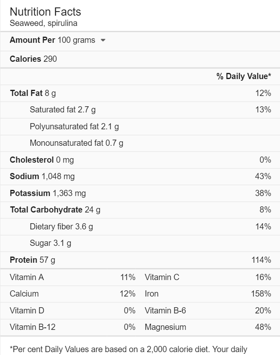Viewport: 280px width, 355px height.
Task: Click the Total Carbohydrate 24 g row
Action: [x=140, y=210]
